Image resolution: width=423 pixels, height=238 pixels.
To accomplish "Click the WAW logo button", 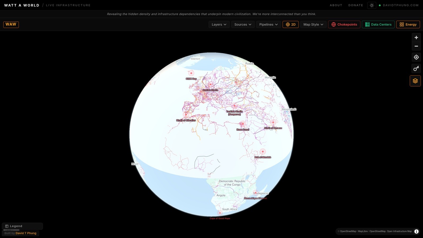I will (11, 24).
